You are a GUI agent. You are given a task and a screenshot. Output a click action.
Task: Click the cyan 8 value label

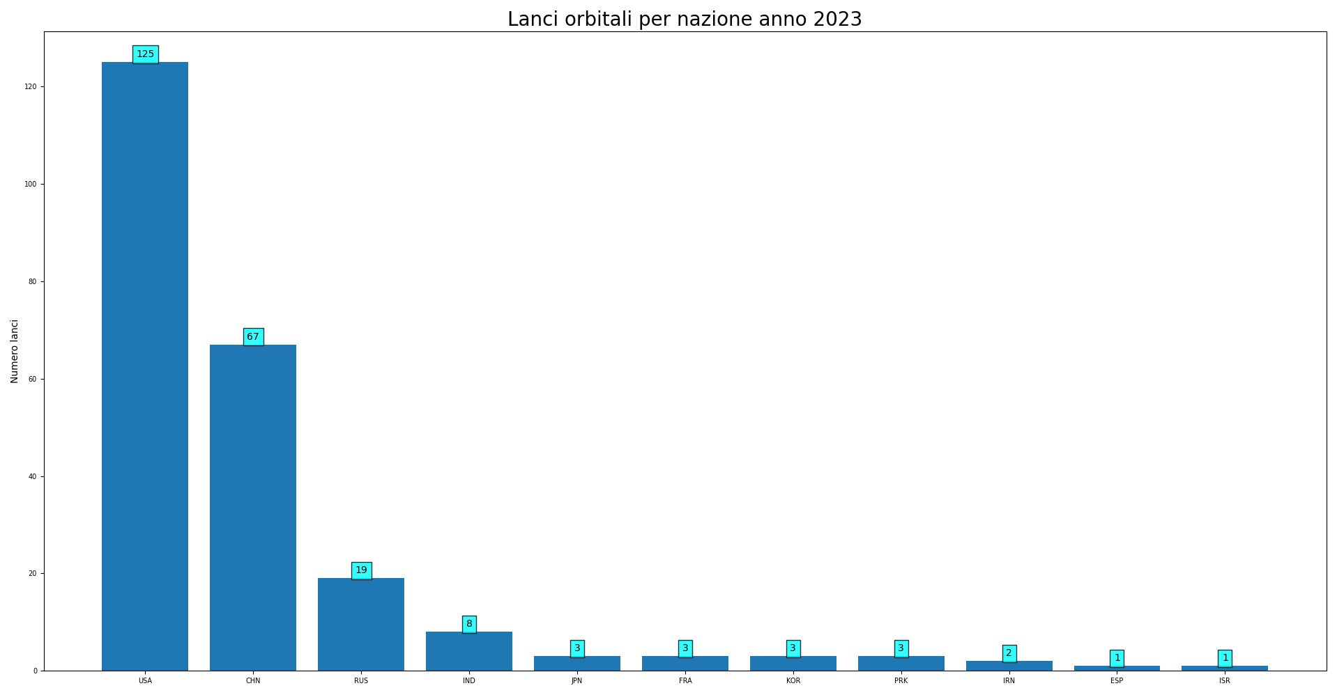point(469,624)
